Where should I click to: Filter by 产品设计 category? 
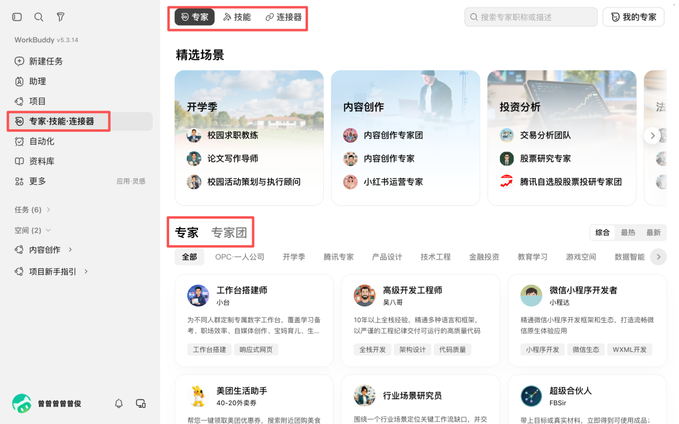point(387,257)
